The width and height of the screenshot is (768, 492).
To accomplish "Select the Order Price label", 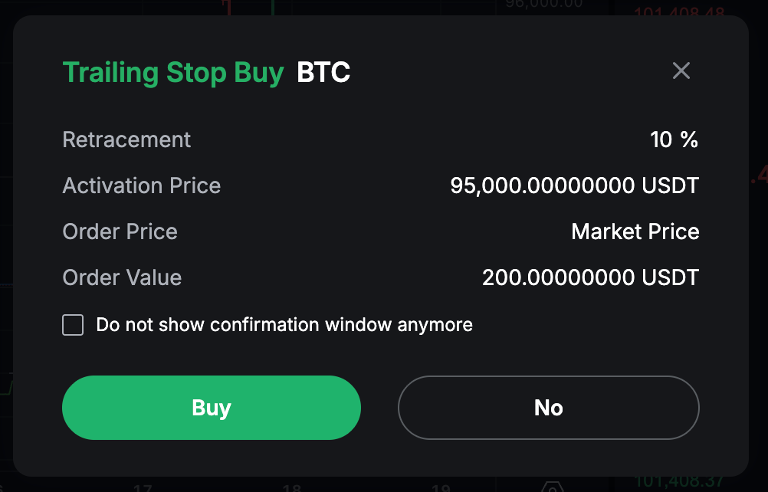I will pos(120,232).
